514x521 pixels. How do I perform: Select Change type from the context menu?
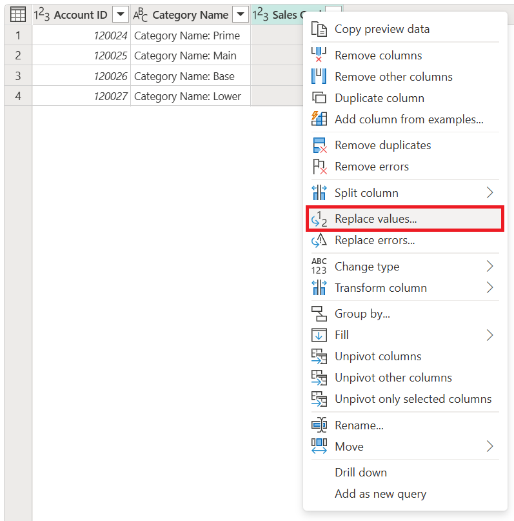pyautogui.click(x=366, y=266)
